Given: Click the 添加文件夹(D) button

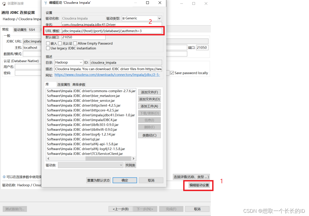Looking at the screenshot, I should (149, 99).
